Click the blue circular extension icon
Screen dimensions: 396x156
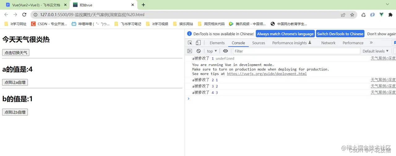(372, 15)
